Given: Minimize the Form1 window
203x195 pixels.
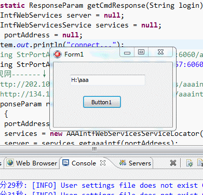Looking at the screenshot, I should (127, 52).
